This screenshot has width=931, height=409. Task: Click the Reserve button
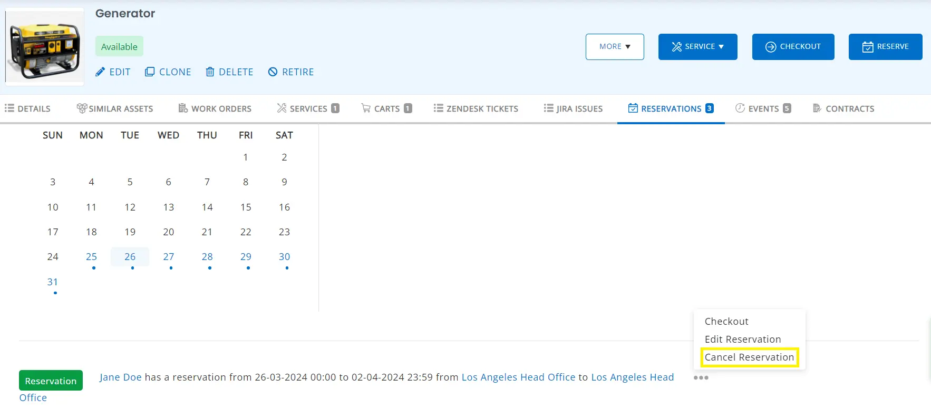pos(885,47)
